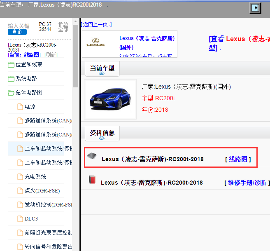
Task: Click the 当前：线路图 link
Action: point(24,55)
